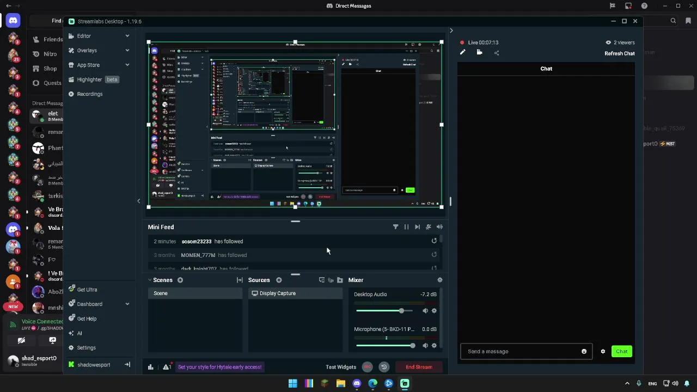Log out of shadowesport account icon
697x392 pixels.
[127, 365]
